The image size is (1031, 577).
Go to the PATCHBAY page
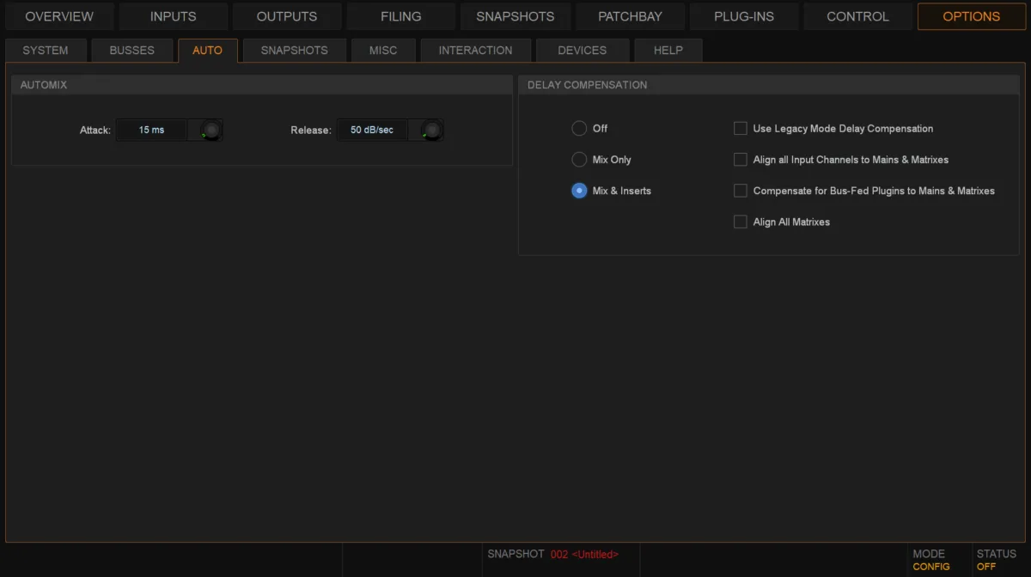click(630, 16)
